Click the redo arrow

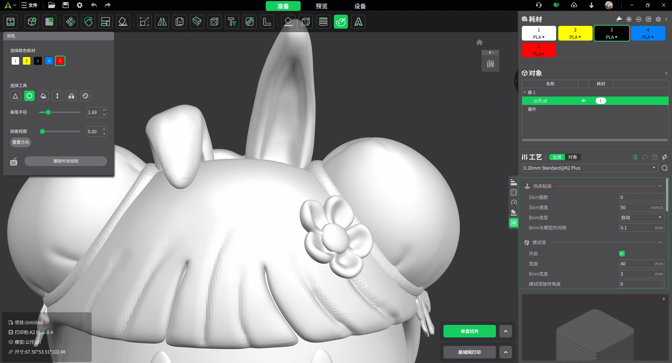coord(107,5)
